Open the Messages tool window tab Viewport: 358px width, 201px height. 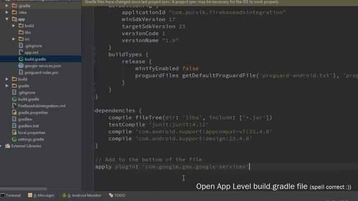pos(41,195)
